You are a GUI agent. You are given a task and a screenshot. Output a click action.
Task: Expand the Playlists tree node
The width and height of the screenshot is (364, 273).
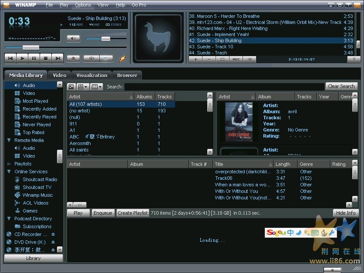point(9,164)
